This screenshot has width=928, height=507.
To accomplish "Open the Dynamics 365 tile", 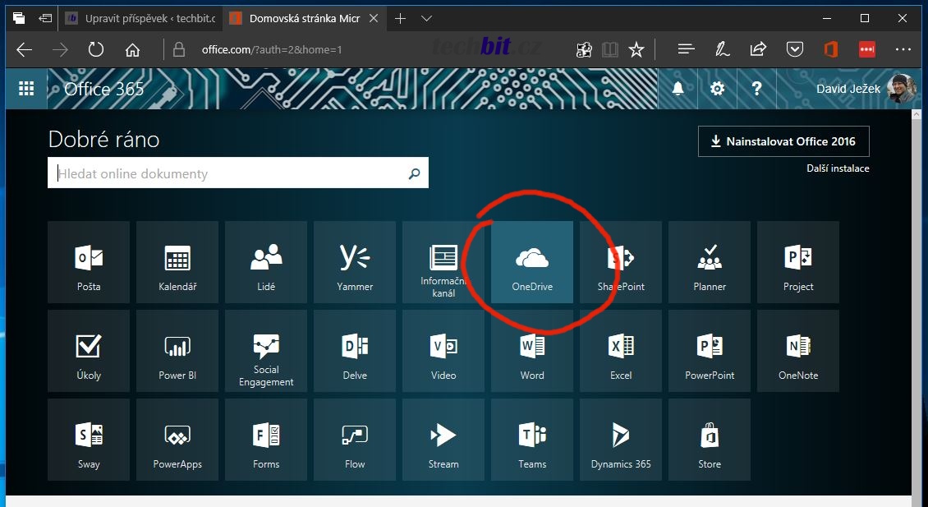I will 621,440.
